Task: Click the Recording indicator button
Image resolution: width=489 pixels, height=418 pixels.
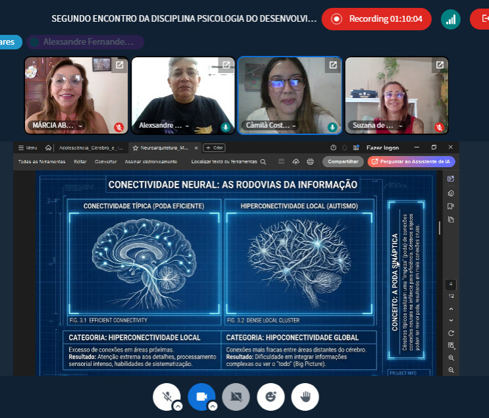Action: [376, 19]
